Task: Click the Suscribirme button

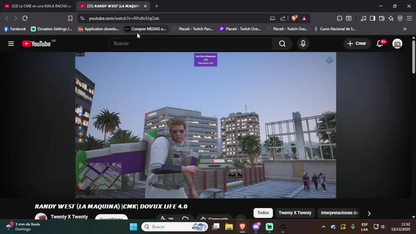Action: pos(111,217)
